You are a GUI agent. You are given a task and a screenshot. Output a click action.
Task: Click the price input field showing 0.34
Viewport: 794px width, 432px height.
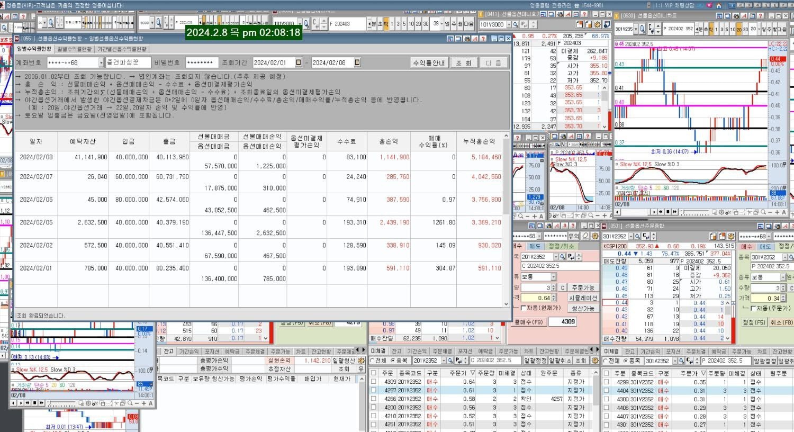[765, 299]
